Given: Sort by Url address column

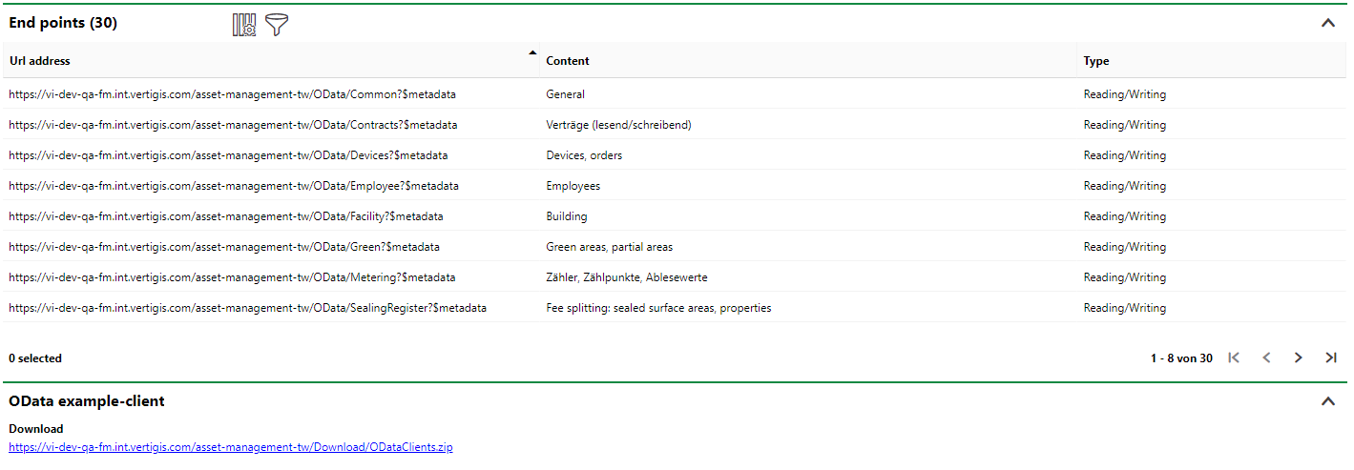Looking at the screenshot, I should (x=40, y=61).
